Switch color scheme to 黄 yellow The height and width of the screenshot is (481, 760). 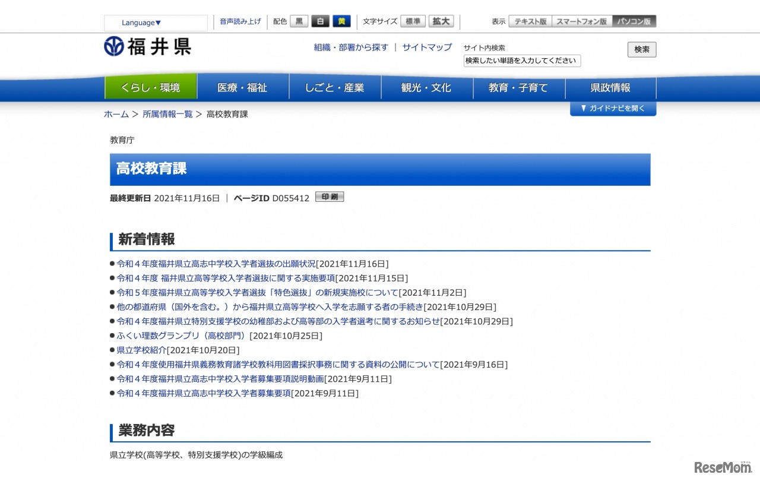[341, 21]
